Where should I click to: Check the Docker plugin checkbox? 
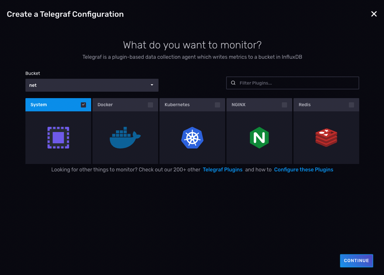coord(150,105)
